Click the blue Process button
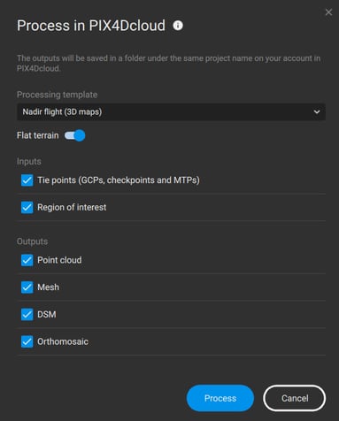Viewport: 339px width, 421px height. point(220,398)
